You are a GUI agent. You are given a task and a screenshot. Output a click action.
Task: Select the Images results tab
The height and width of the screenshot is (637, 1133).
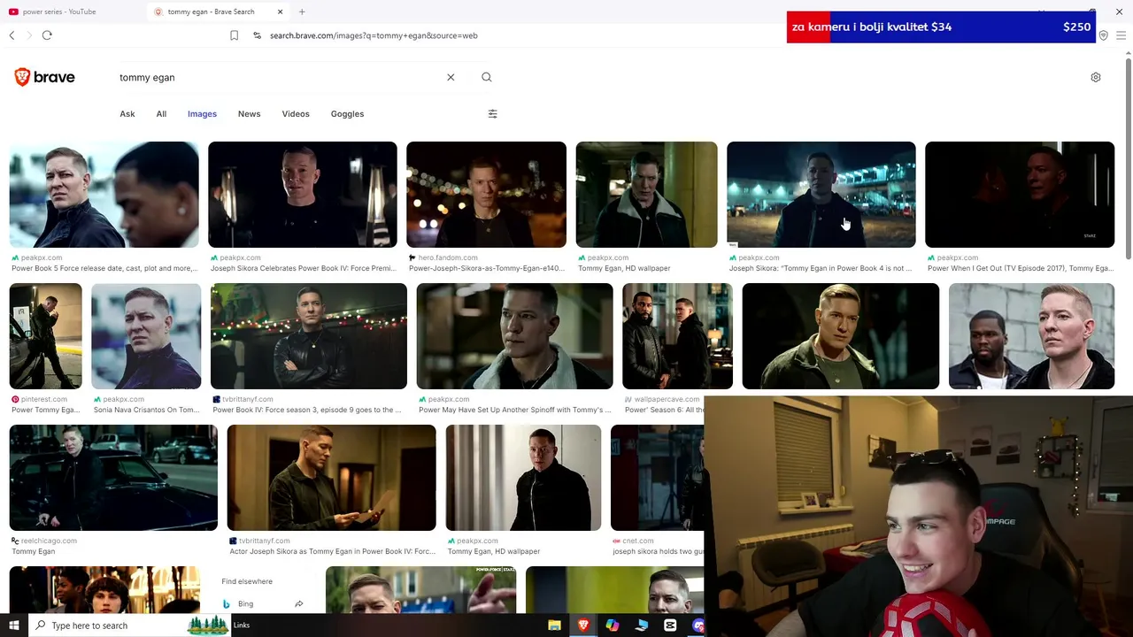(x=202, y=113)
